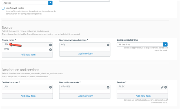Remove WAN from Source zones
This screenshot has width=180, height=109.
tap(50, 50)
